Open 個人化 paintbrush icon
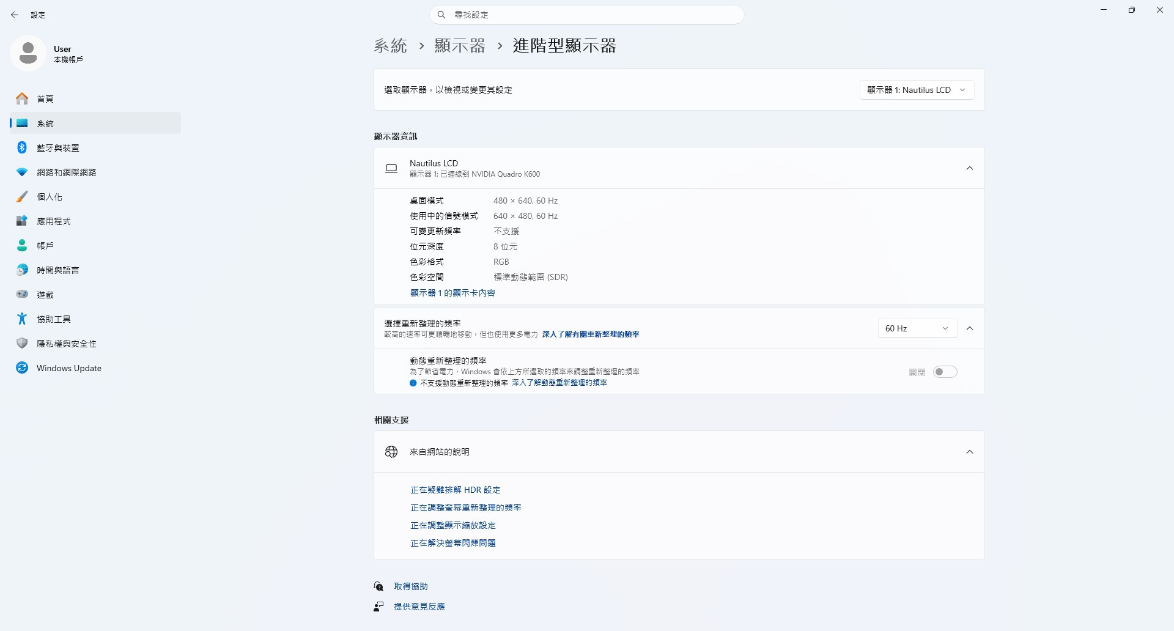Screen dimensions: 1174x631 22,196
